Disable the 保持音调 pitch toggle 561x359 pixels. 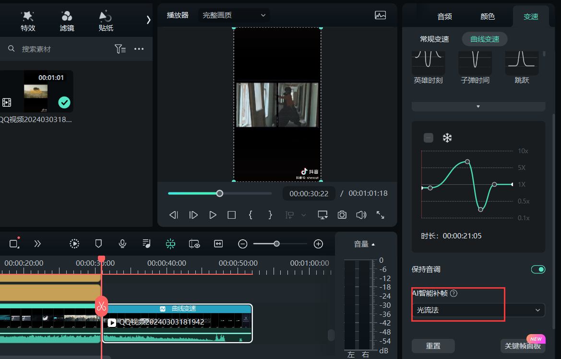pos(537,269)
